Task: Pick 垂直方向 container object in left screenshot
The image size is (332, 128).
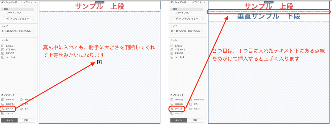Action: click(7, 104)
